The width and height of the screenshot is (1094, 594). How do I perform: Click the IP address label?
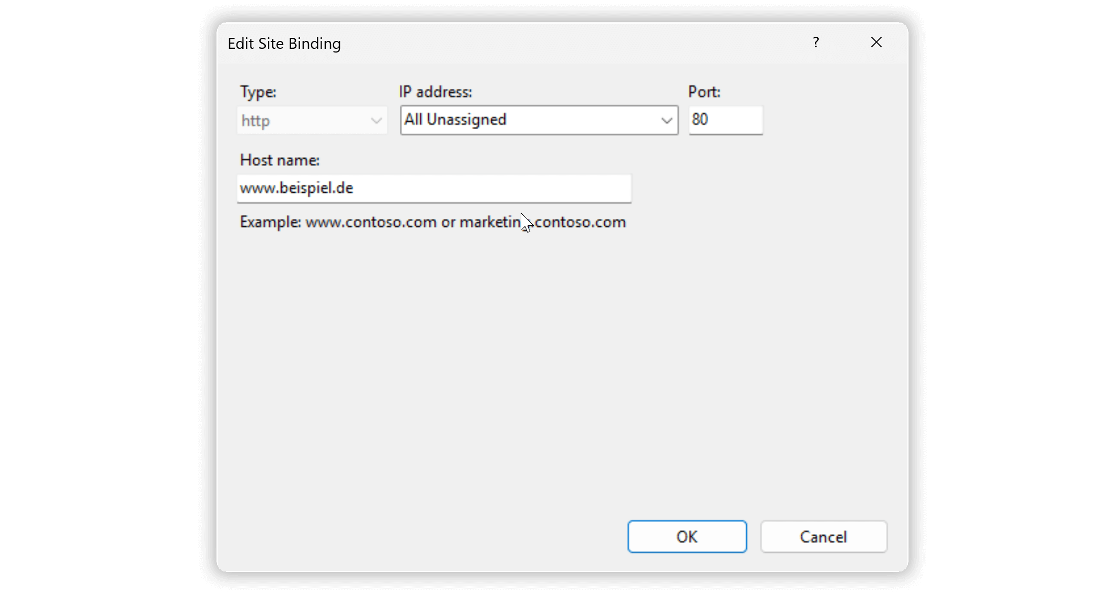point(435,91)
